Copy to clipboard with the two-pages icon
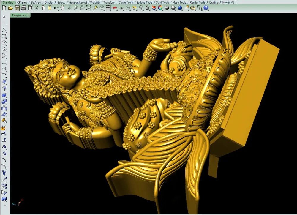Screen dimensions: 297x215 (43, 8)
